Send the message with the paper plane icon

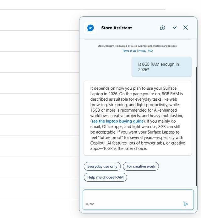coord(186,204)
